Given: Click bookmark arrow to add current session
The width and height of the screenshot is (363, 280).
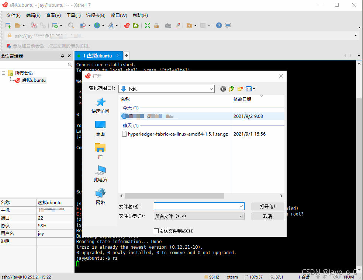Looking at the screenshot, I should pyautogui.click(x=9, y=46).
